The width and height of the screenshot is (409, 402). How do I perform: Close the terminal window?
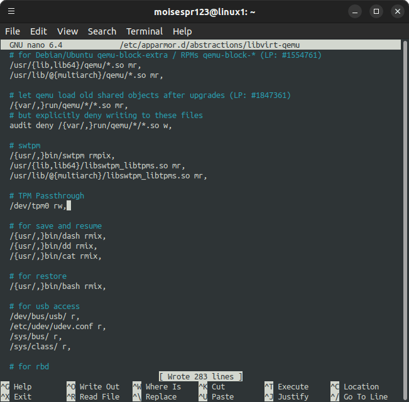click(x=396, y=11)
